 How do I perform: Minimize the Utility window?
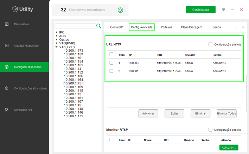click(x=232, y=10)
